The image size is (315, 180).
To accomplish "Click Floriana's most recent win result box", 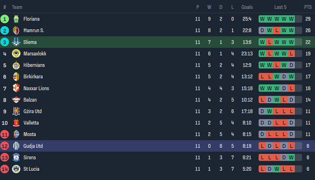I will [x=291, y=19].
